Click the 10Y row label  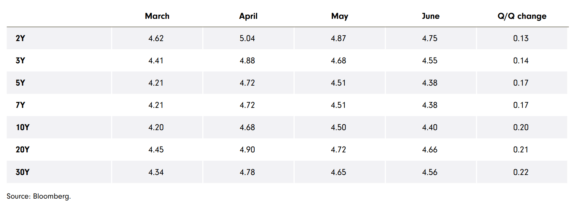click(x=23, y=127)
